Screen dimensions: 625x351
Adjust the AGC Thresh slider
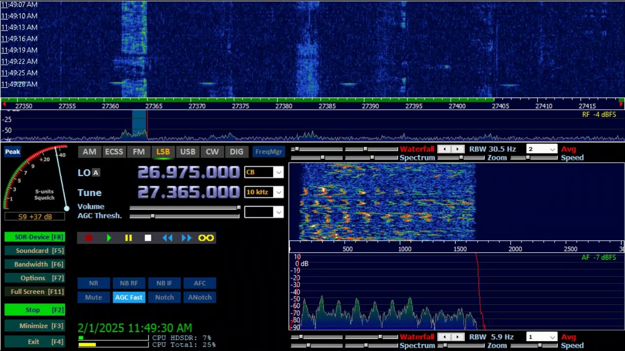point(185,216)
